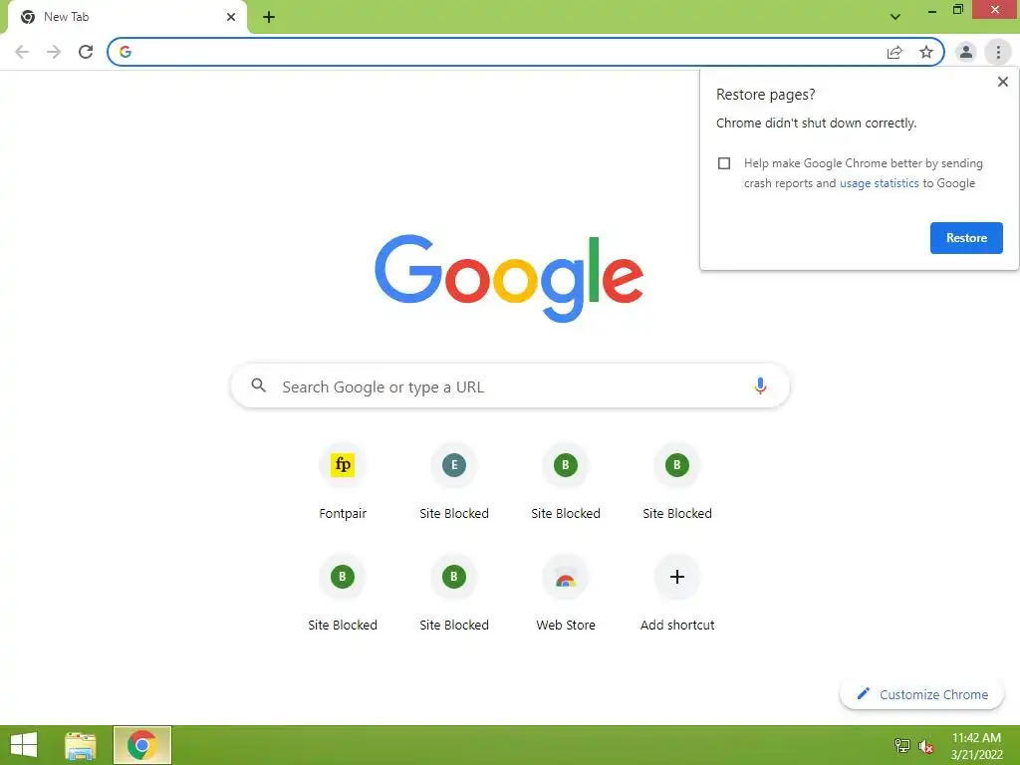
Task: Open a new tab with plus button
Action: 269,17
